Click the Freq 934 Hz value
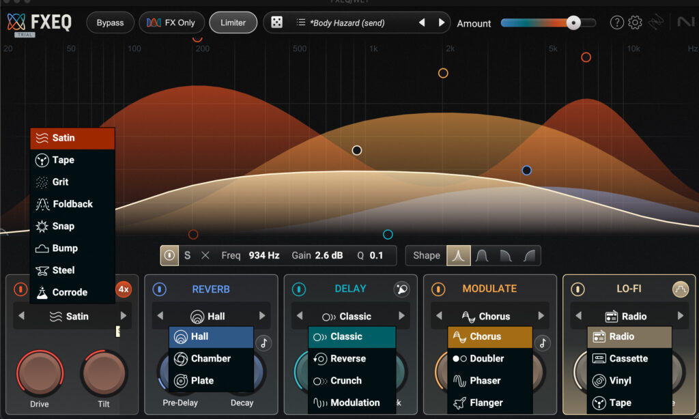Screen dimensions: 699x419 tap(264, 255)
